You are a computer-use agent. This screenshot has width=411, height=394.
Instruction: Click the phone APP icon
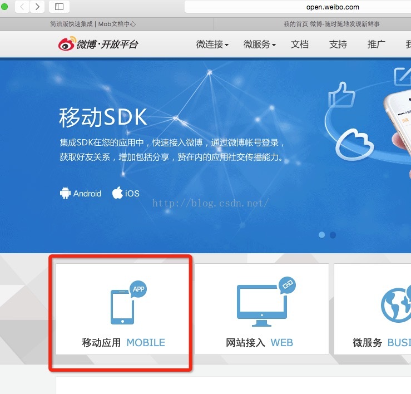click(128, 302)
